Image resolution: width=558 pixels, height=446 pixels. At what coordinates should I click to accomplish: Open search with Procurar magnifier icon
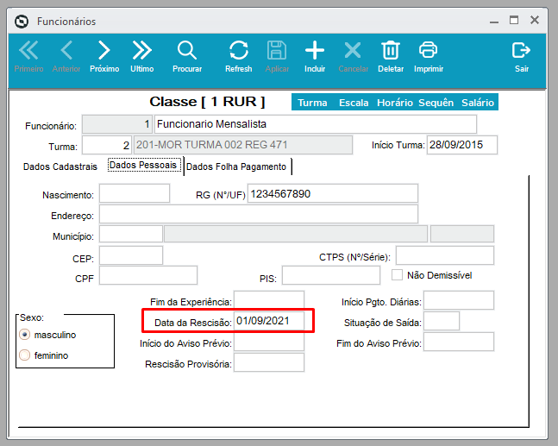187,57
